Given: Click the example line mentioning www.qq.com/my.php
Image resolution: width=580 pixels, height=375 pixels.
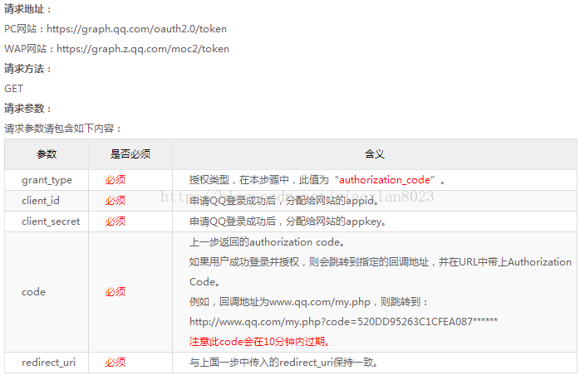Looking at the screenshot, I should (x=309, y=302).
